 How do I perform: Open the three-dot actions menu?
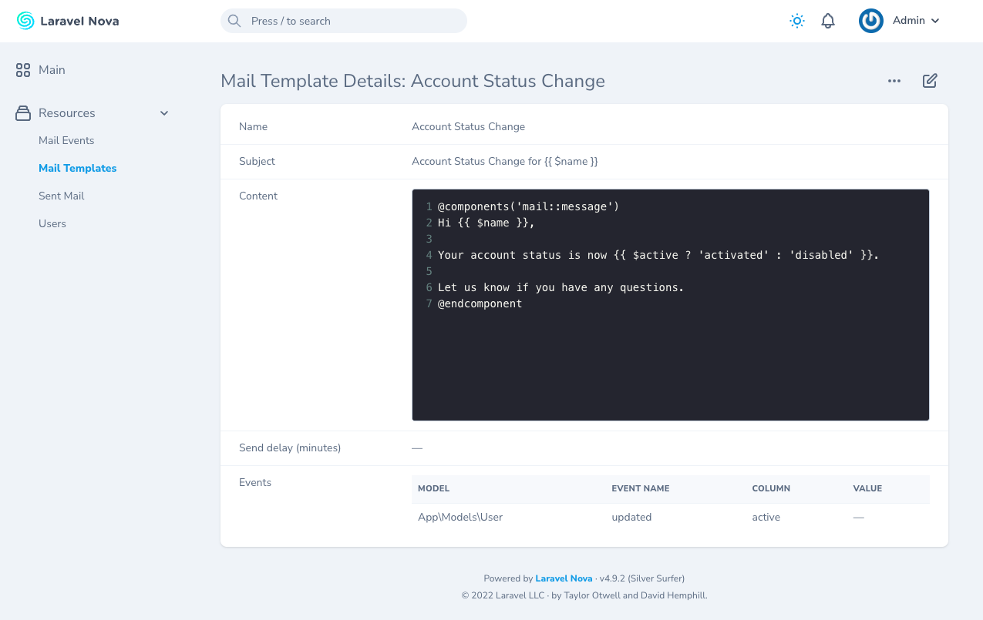894,81
